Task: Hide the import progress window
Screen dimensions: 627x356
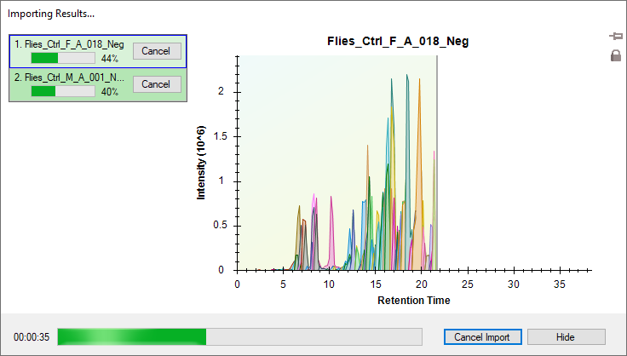Action: point(567,336)
